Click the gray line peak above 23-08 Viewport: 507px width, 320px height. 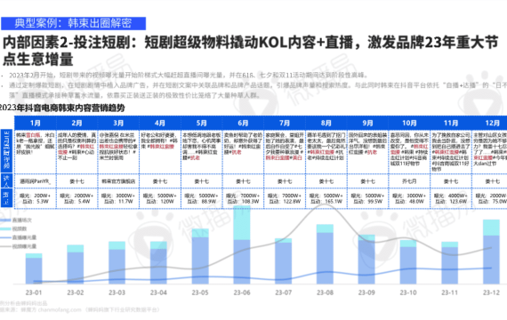pos(324,205)
